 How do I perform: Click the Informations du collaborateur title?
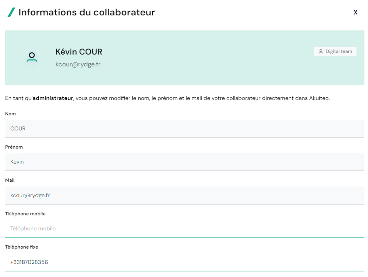(x=87, y=12)
